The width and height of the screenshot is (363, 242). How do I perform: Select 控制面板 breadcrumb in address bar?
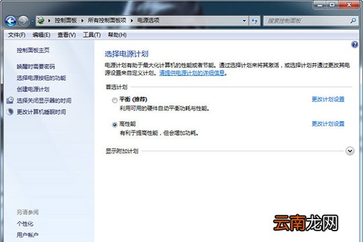point(66,20)
